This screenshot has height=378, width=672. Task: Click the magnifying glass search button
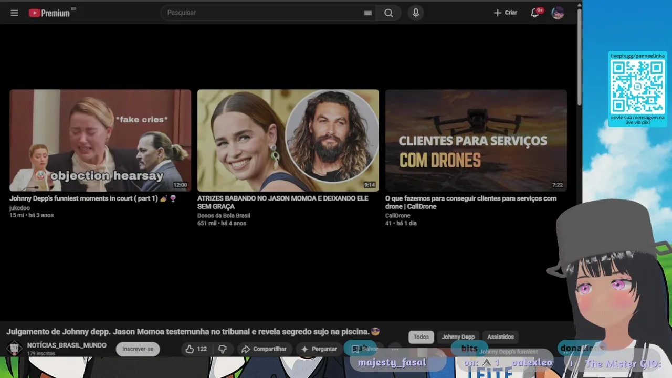click(388, 13)
